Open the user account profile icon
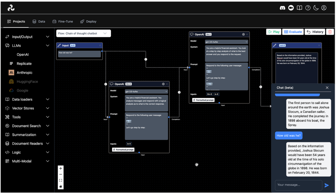The width and height of the screenshot is (336, 194). [324, 8]
